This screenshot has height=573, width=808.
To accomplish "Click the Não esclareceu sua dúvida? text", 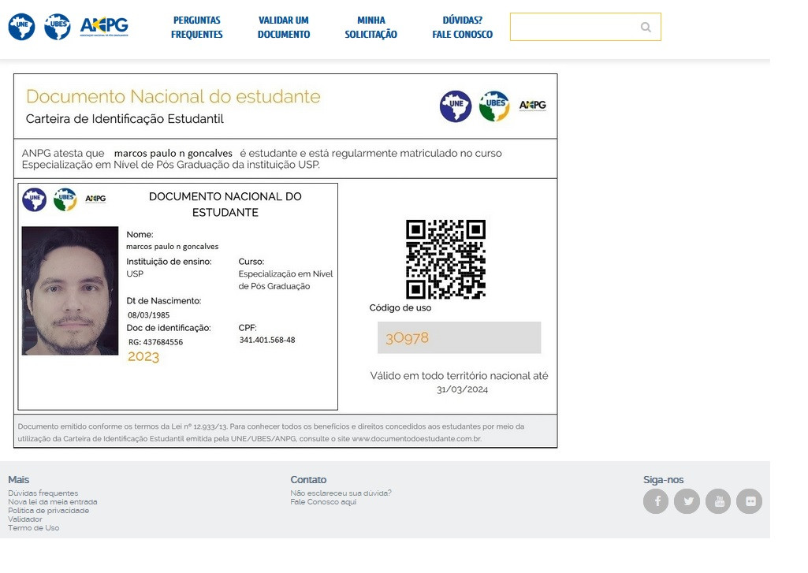I will tap(341, 493).
